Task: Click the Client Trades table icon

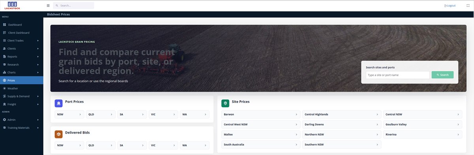Action: [4, 41]
